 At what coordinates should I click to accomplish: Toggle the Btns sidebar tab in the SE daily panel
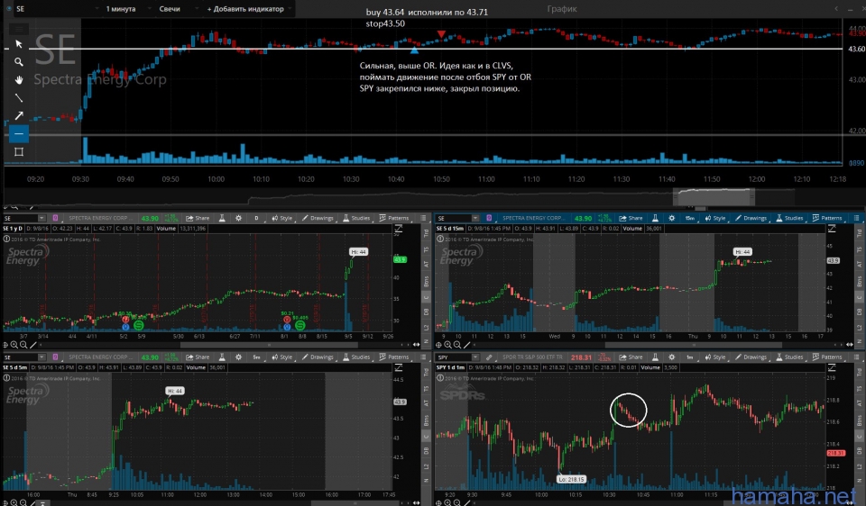[x=426, y=282]
